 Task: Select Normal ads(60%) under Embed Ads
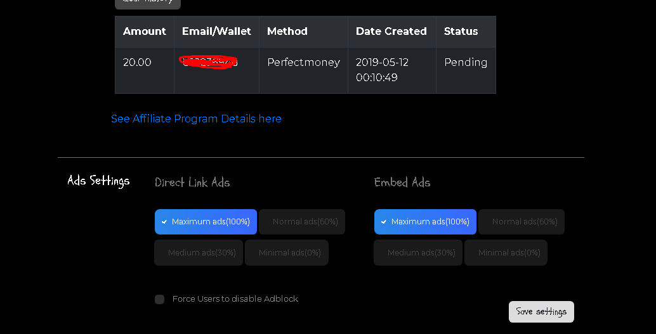[522, 222]
